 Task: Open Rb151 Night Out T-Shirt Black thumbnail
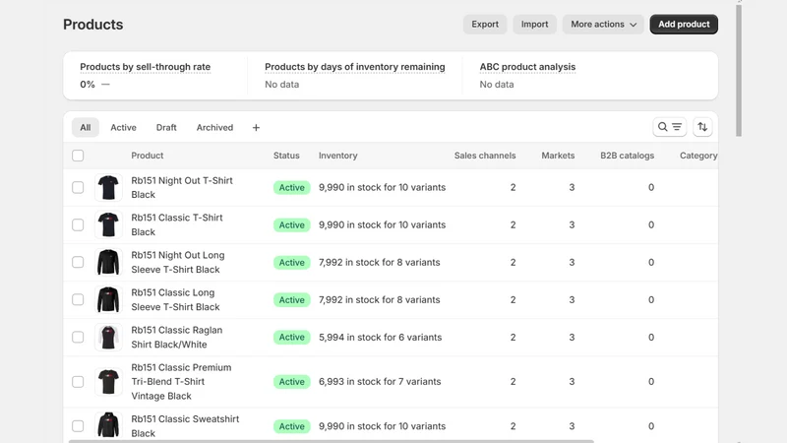[108, 187]
